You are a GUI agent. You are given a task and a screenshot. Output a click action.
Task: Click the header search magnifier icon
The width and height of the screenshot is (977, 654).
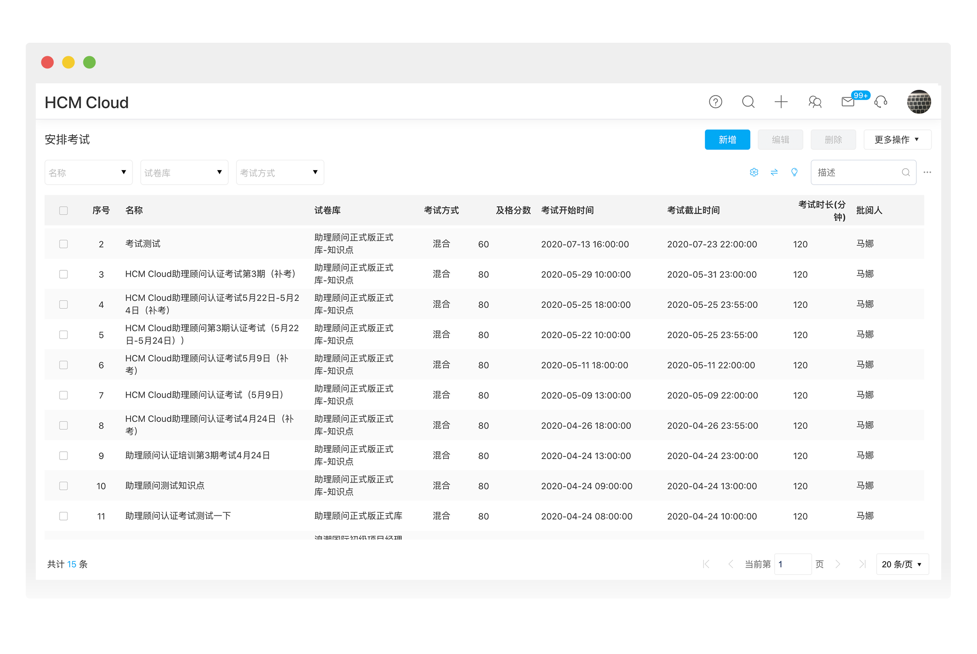click(748, 102)
